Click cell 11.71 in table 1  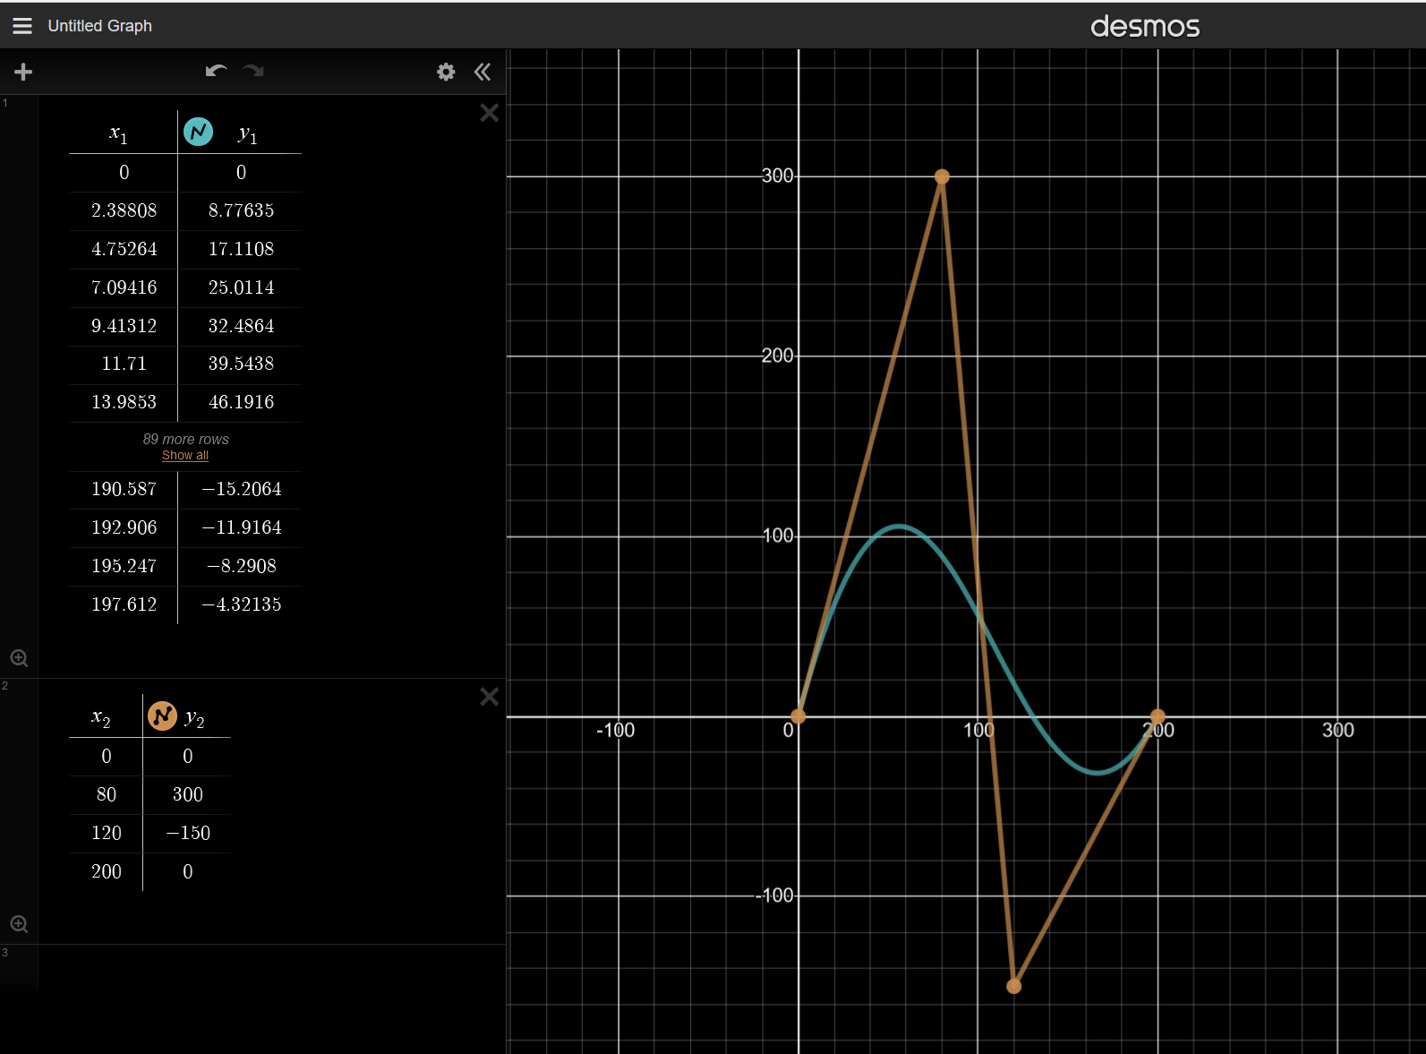pyautogui.click(x=124, y=364)
